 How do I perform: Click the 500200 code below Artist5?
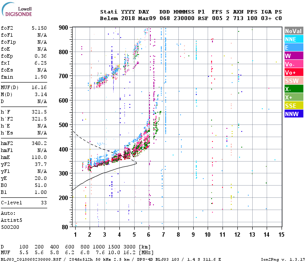[10, 227]
